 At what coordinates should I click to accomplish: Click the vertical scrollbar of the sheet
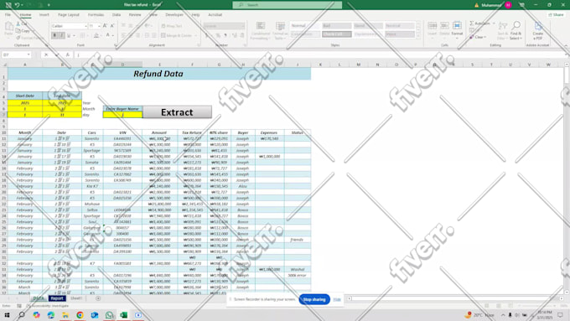pos(567,179)
